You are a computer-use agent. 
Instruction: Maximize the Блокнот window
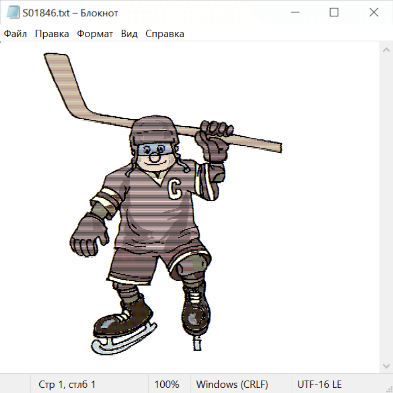(334, 13)
